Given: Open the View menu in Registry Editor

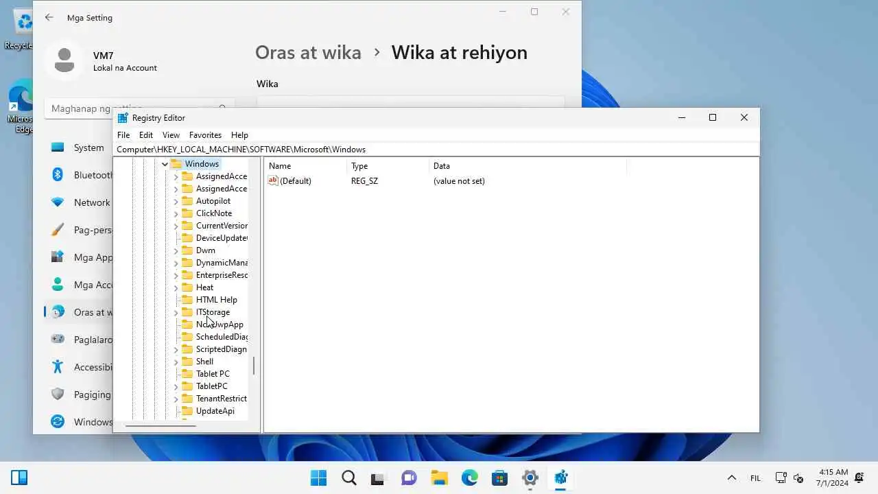Looking at the screenshot, I should 171,135.
